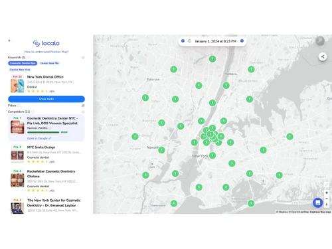Image resolution: width=332 pixels, height=249 pixels.
Task: Click the Mapbox attribution link
Action: click(x=282, y=212)
